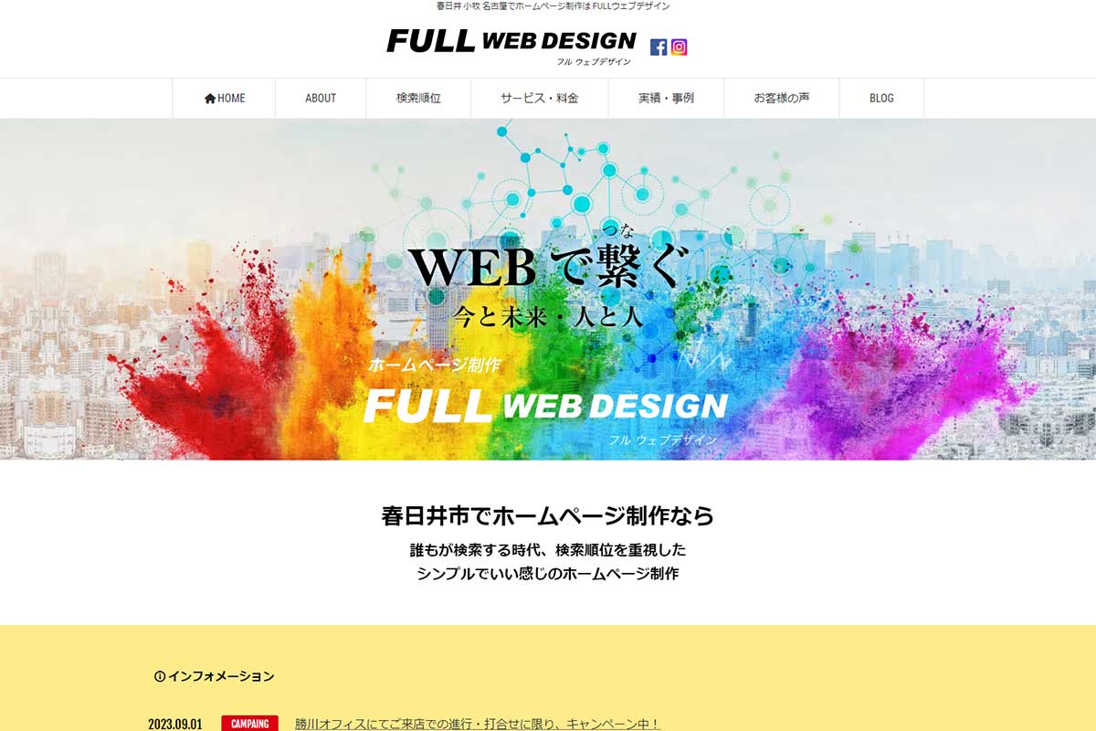Open the 検索順位 menu item
The width and height of the screenshot is (1096, 731).
point(418,99)
